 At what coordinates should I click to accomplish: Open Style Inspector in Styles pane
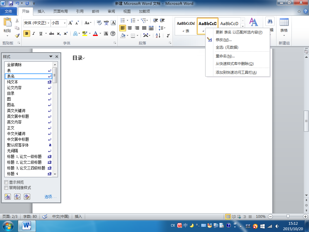pyautogui.click(x=17, y=196)
